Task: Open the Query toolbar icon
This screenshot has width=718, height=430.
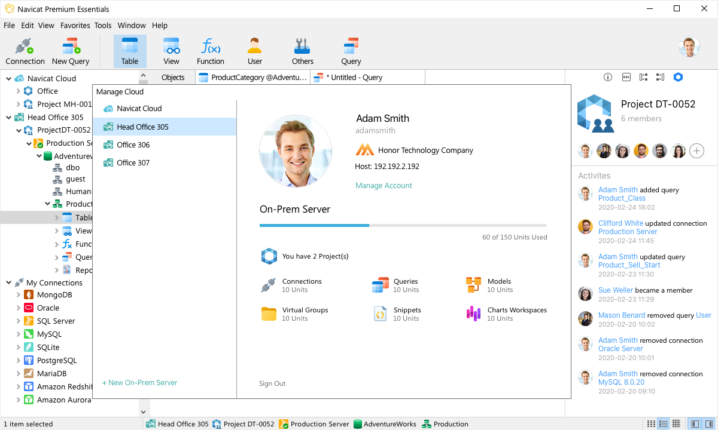Action: click(x=351, y=51)
